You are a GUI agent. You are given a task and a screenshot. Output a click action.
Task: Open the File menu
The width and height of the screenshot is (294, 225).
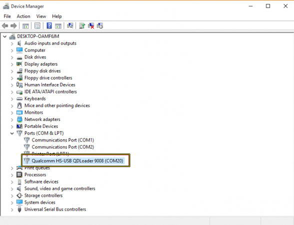(x=7, y=16)
